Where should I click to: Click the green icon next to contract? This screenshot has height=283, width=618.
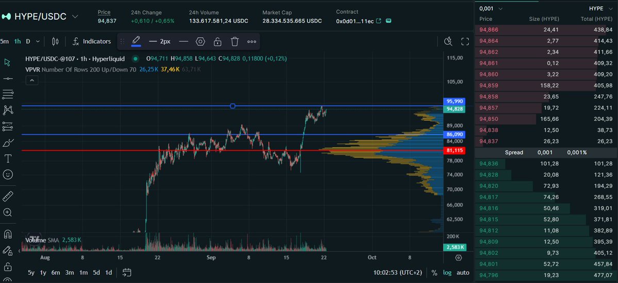pos(388,21)
